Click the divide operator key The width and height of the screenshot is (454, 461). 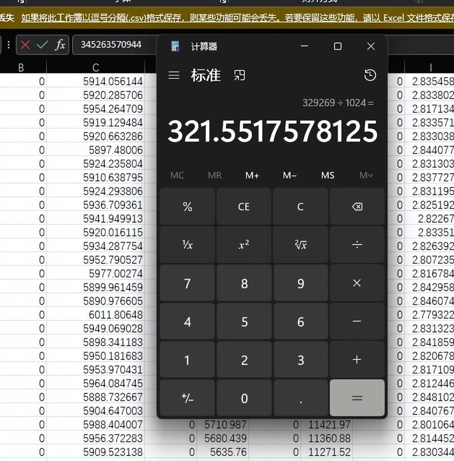[x=357, y=244]
